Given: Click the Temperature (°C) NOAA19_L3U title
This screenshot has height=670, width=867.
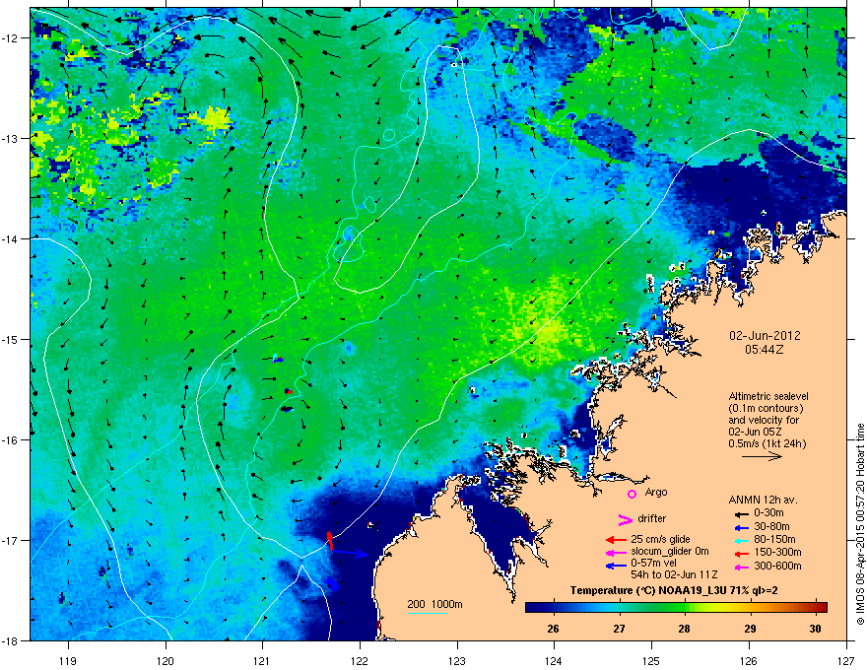Looking at the screenshot, I should 674,591.
